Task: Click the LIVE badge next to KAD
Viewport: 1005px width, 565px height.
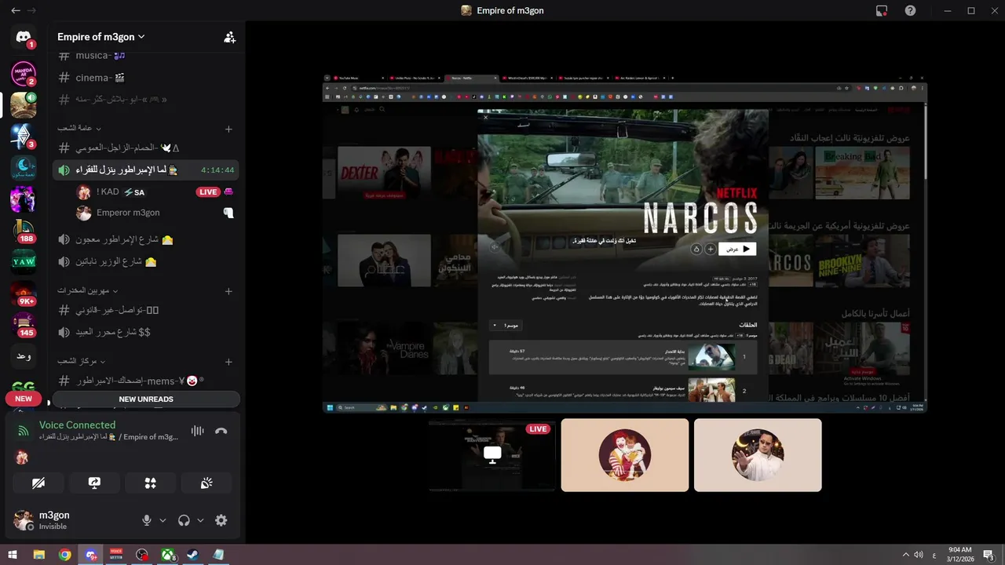Action: point(207,192)
